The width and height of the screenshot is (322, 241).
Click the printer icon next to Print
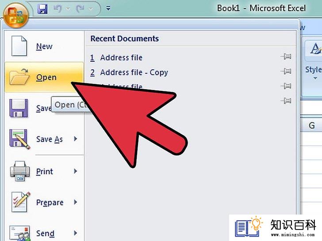coord(20,171)
